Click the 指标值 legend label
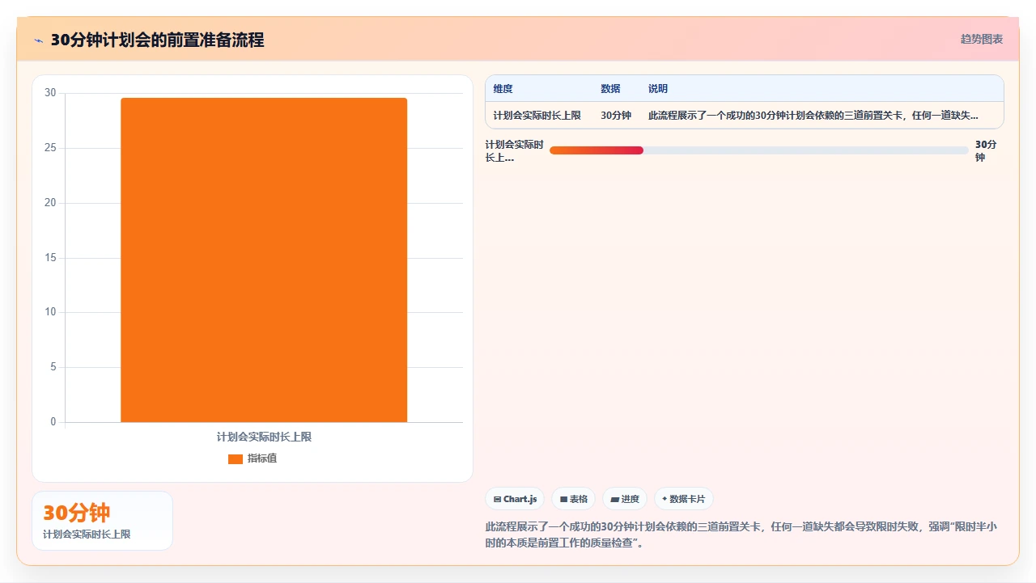The image size is (1036, 583). [x=262, y=458]
